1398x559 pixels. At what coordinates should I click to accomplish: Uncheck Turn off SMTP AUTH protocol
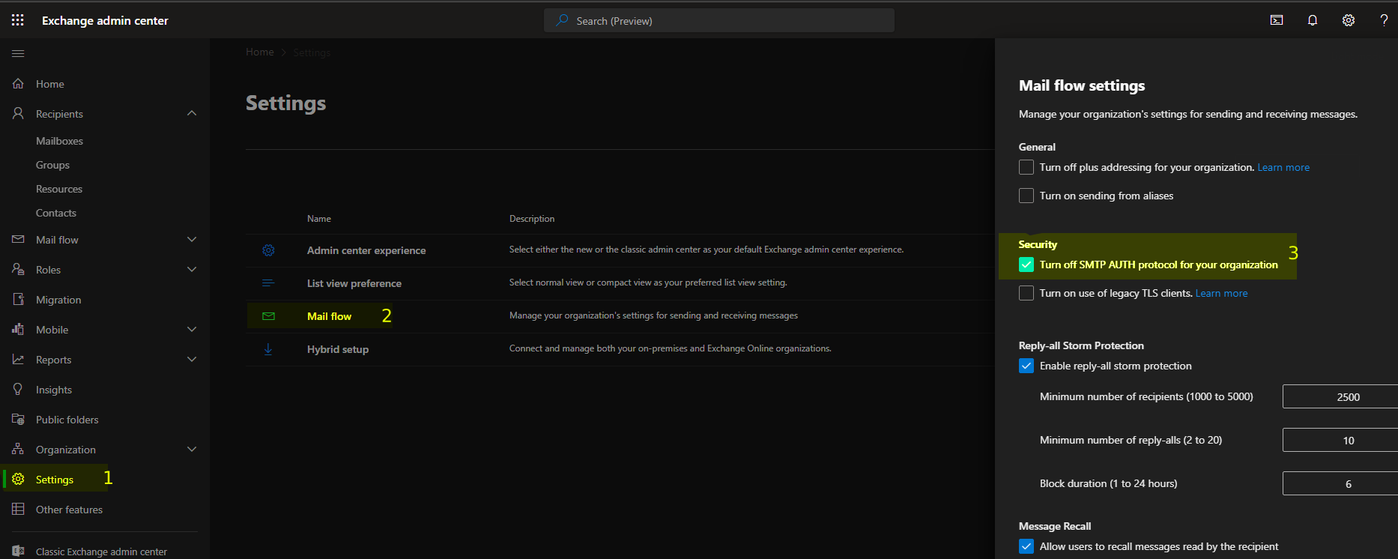click(x=1026, y=265)
